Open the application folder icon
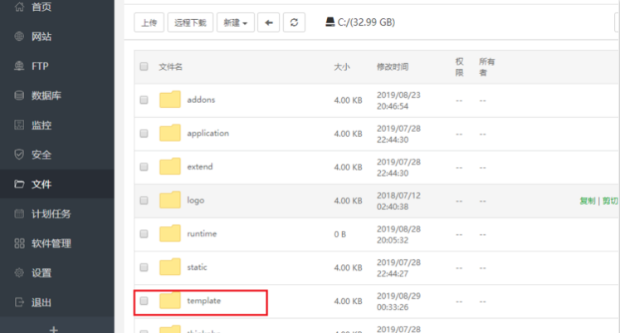This screenshot has width=620, height=333. coord(170,133)
